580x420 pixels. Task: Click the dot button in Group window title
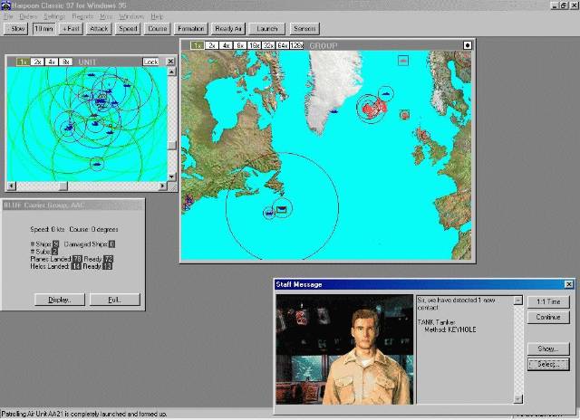468,45
